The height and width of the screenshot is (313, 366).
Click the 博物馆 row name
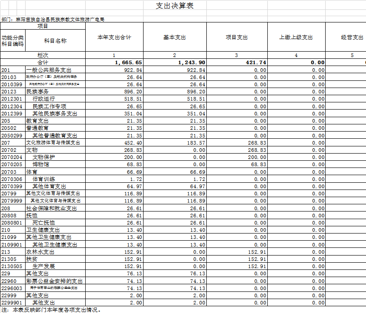tap(40, 164)
